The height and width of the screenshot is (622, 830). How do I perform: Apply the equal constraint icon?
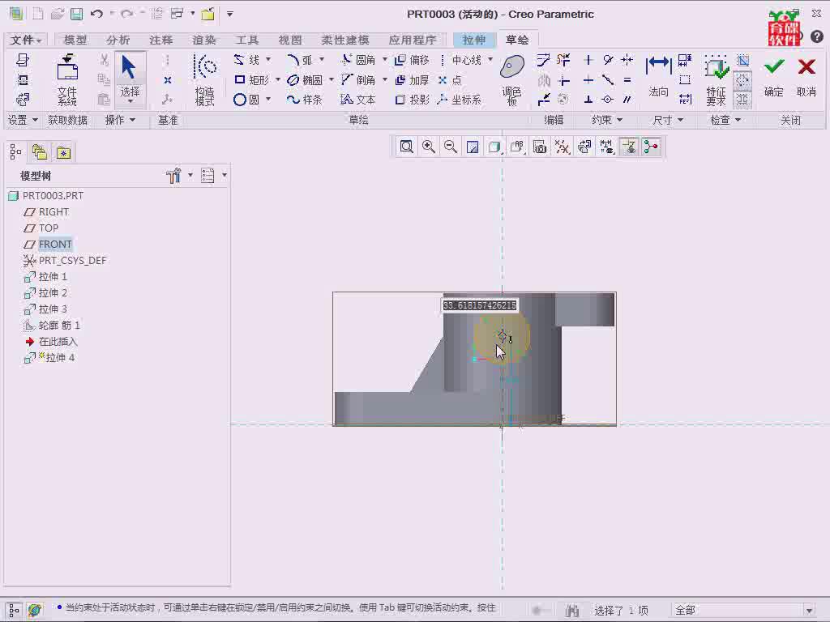coord(627,80)
